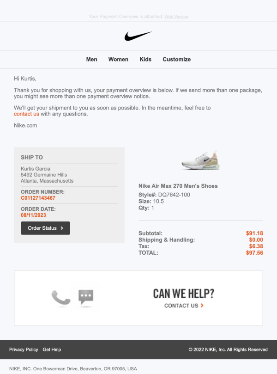Open the Privacy Policy page
Viewport: 277px width, 374px height.
(x=24, y=349)
